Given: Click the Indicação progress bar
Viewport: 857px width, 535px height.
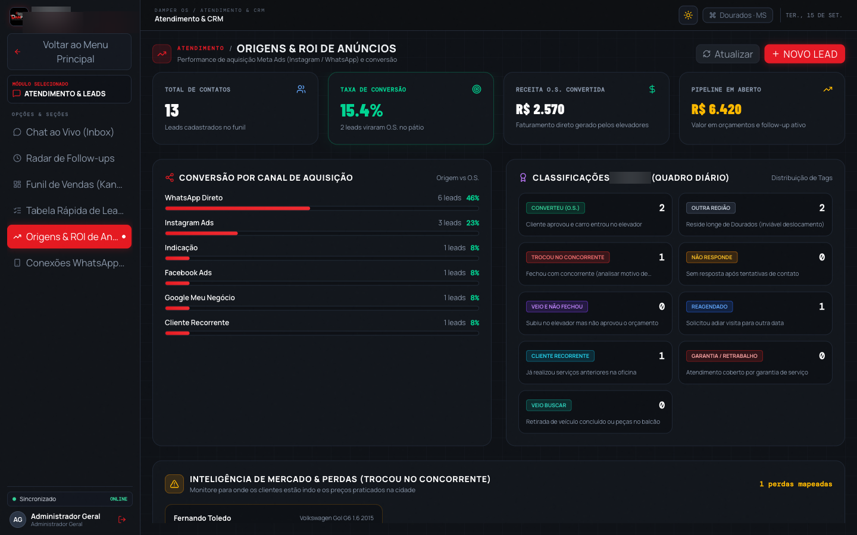Looking at the screenshot, I should [x=322, y=258].
